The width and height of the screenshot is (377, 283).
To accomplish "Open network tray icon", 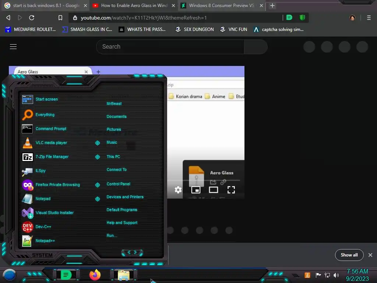I will (x=327, y=275).
